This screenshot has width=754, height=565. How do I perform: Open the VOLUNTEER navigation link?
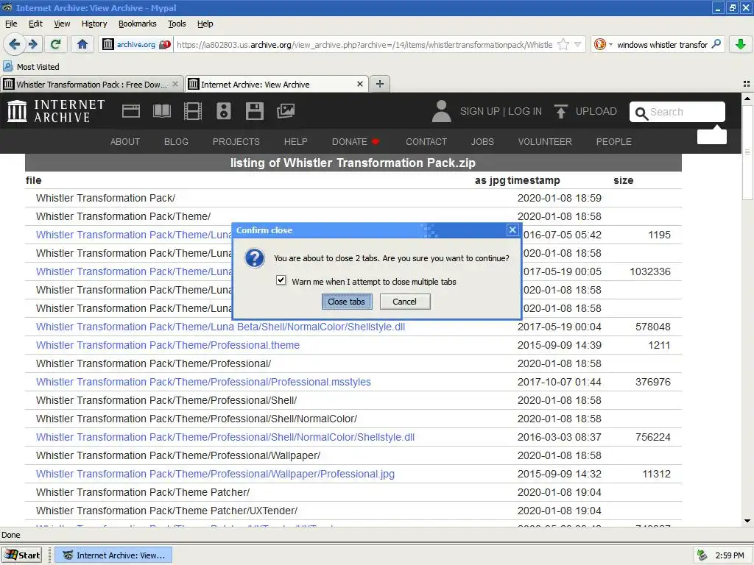545,142
